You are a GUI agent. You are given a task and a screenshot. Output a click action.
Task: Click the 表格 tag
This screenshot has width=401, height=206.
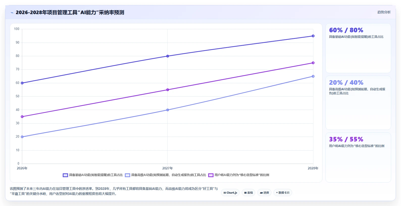coord(248,193)
